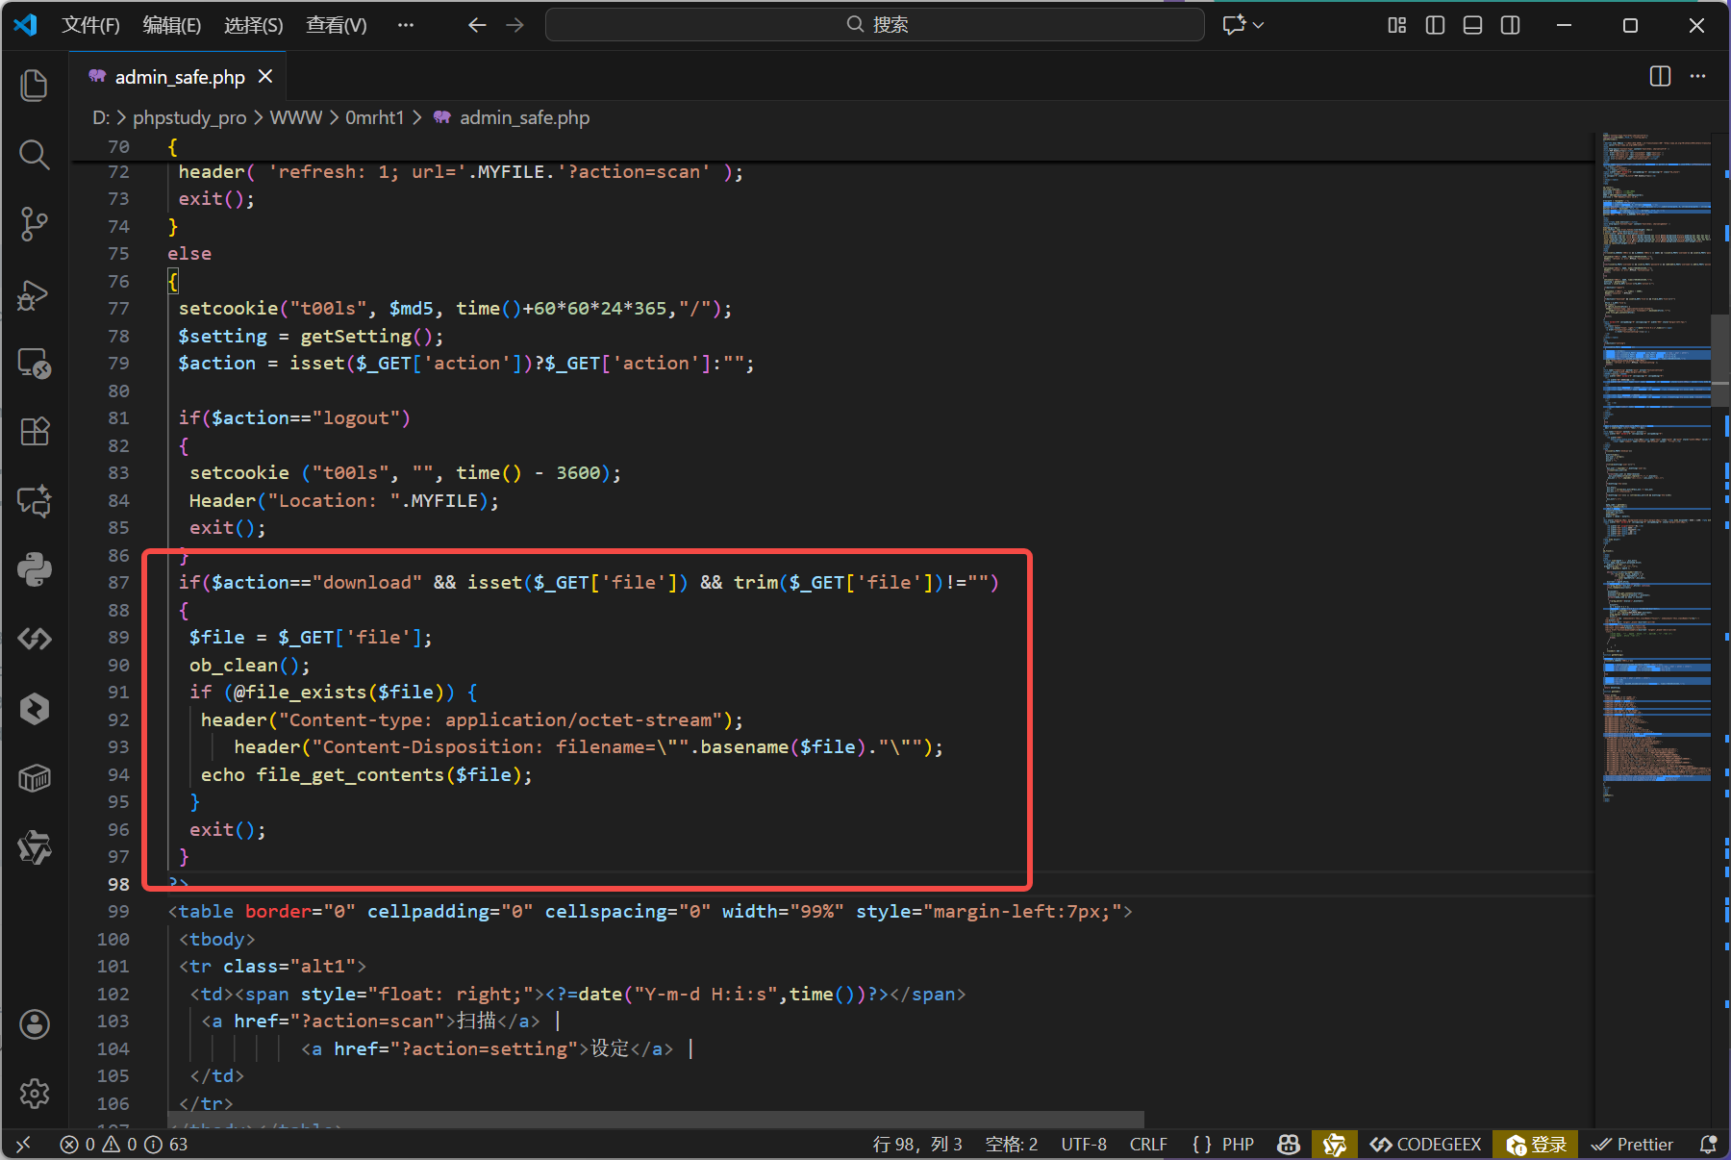Toggle the primary side bar layout button
Screen dimensions: 1731x1160
pos(1435,25)
